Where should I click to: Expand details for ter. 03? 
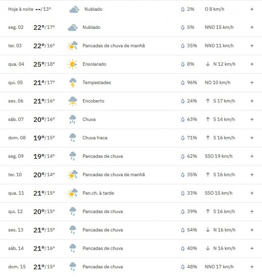pyautogui.click(x=252, y=46)
